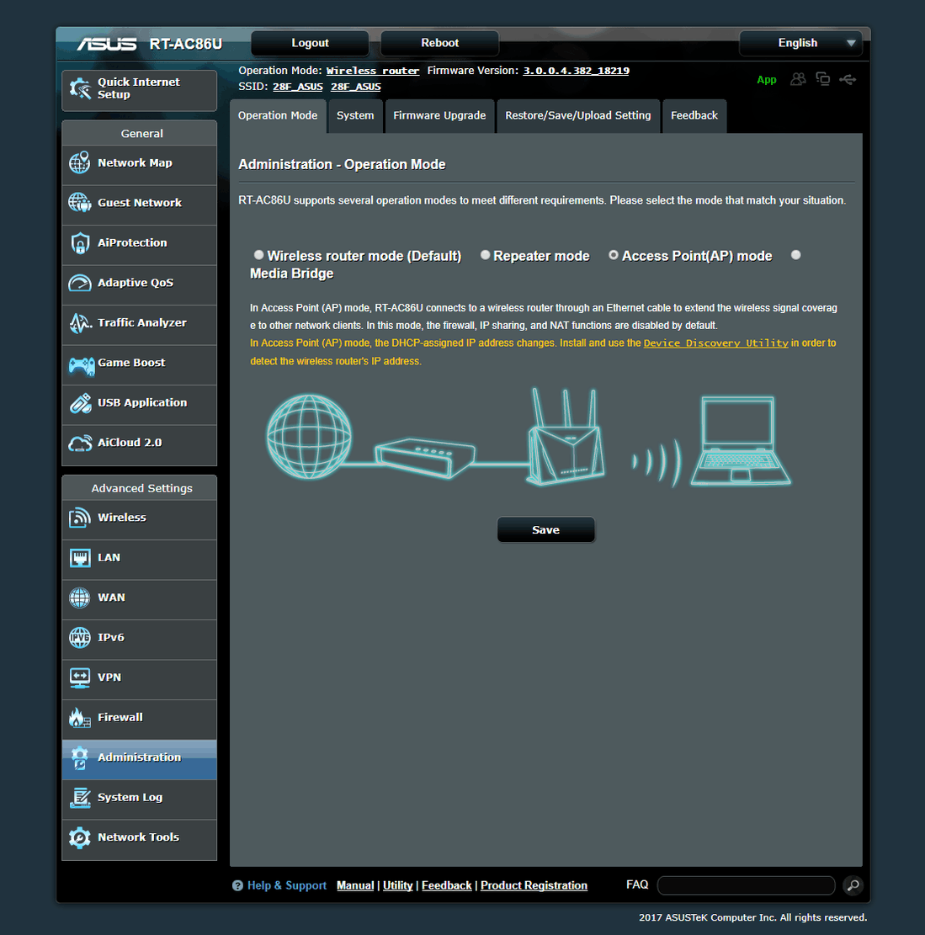This screenshot has width=925, height=935.
Task: Open Traffic Analyzer pulse icon
Action: pos(80,322)
